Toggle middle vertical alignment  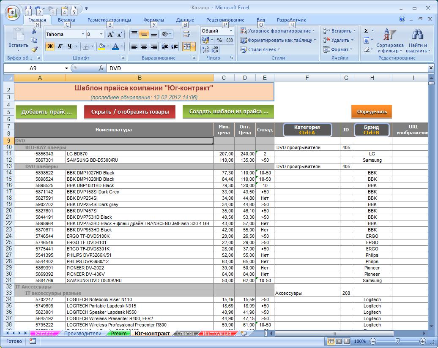144,34
